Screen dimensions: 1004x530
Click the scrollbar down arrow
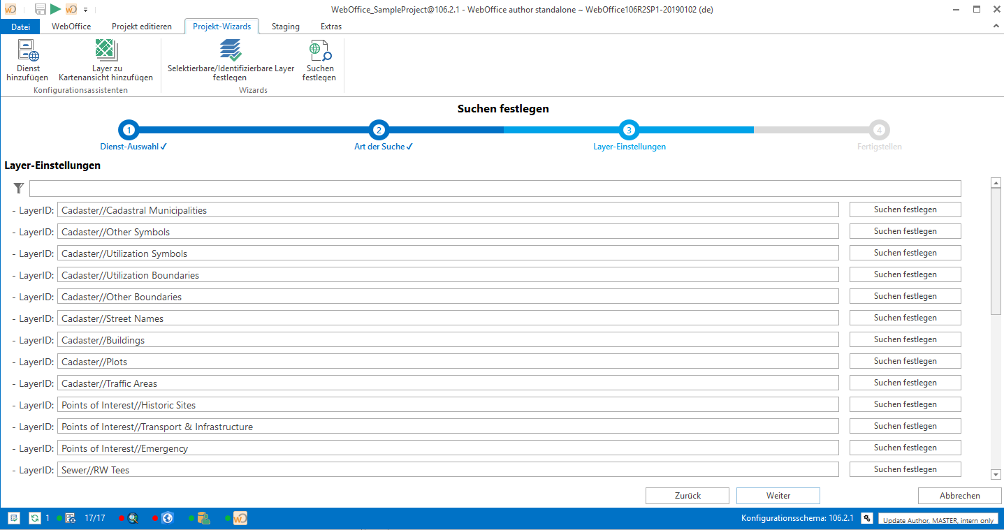point(996,474)
